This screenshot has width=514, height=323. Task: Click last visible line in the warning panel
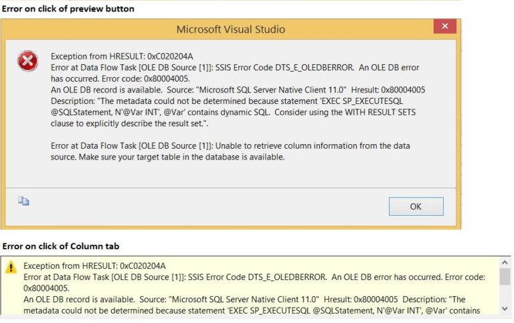252,310
